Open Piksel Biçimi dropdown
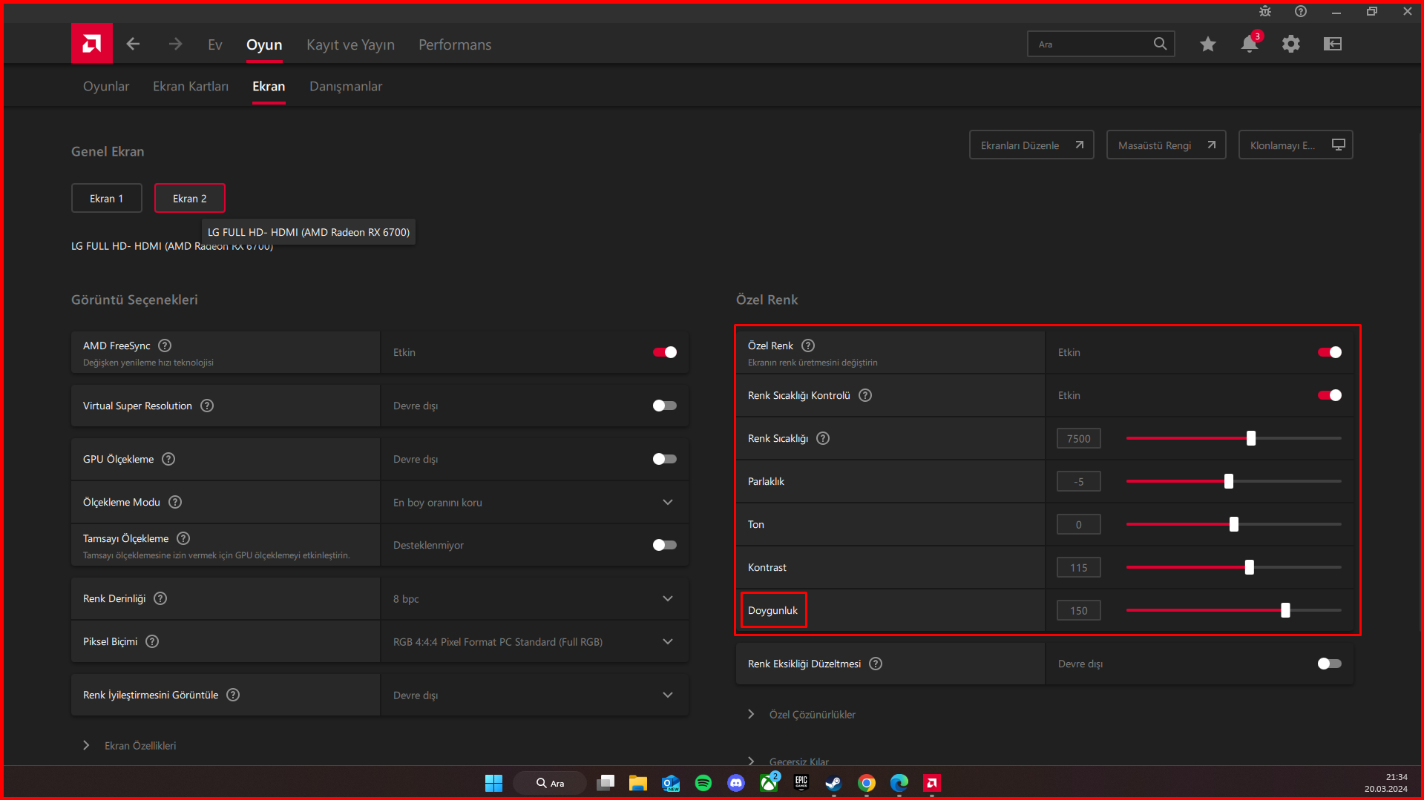 coord(534,641)
